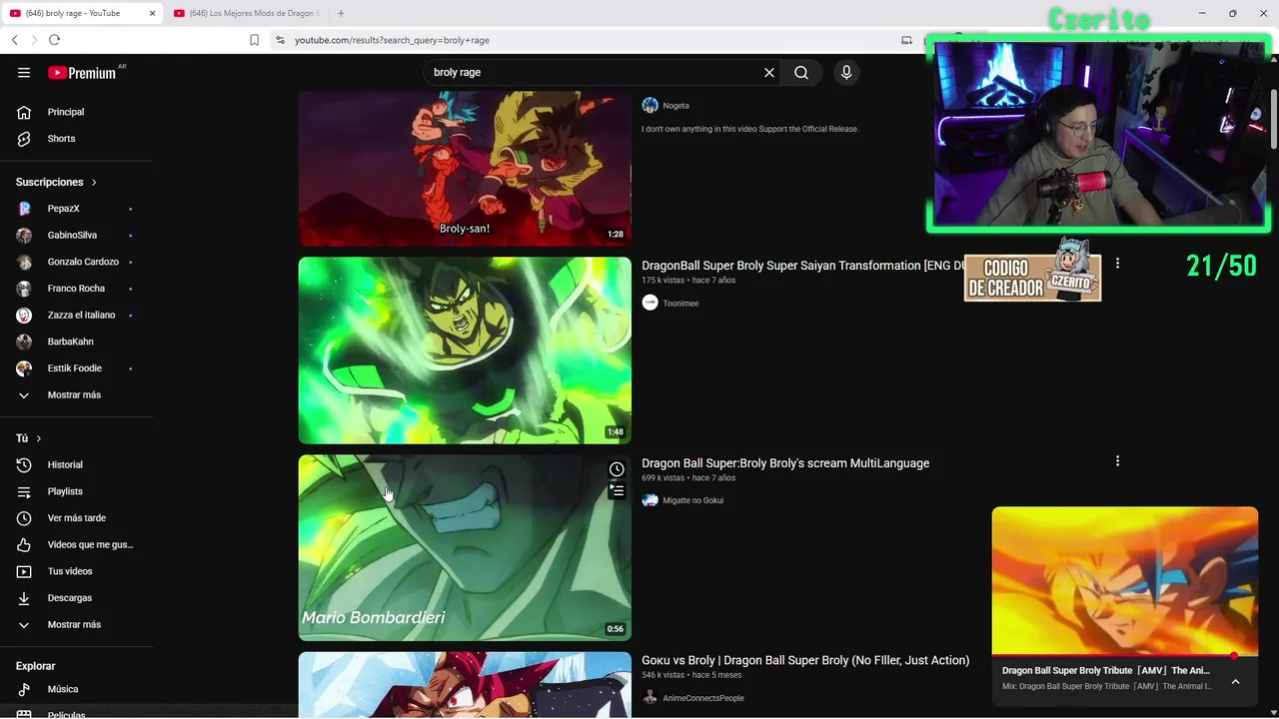Open the miniplayer Broly Tribute AMV video
The width and height of the screenshot is (1279, 719).
(x=1125, y=581)
